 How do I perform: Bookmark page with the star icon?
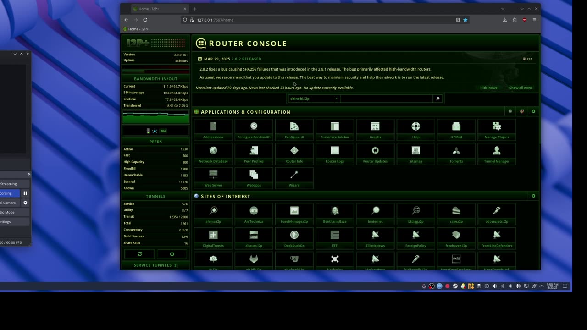pyautogui.click(x=465, y=20)
